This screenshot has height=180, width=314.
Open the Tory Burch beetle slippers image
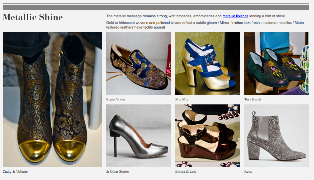[276, 63]
